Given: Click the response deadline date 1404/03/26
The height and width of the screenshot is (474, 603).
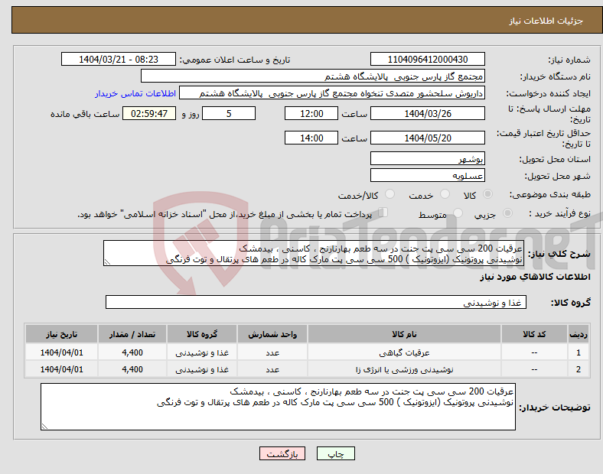Looking at the screenshot, I should (427, 114).
